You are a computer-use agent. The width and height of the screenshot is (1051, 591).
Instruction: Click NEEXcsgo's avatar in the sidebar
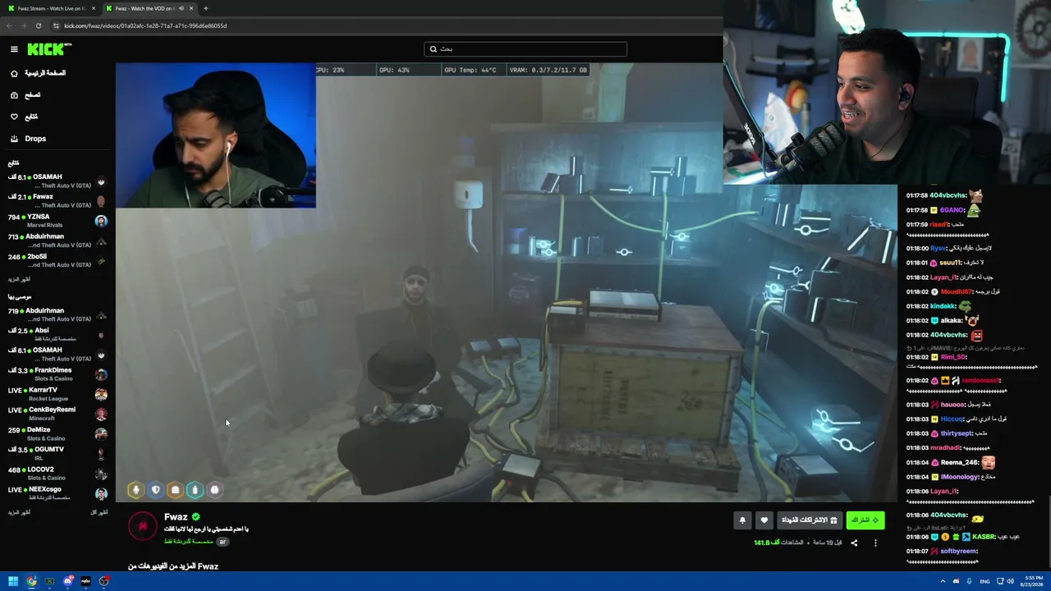[101, 493]
